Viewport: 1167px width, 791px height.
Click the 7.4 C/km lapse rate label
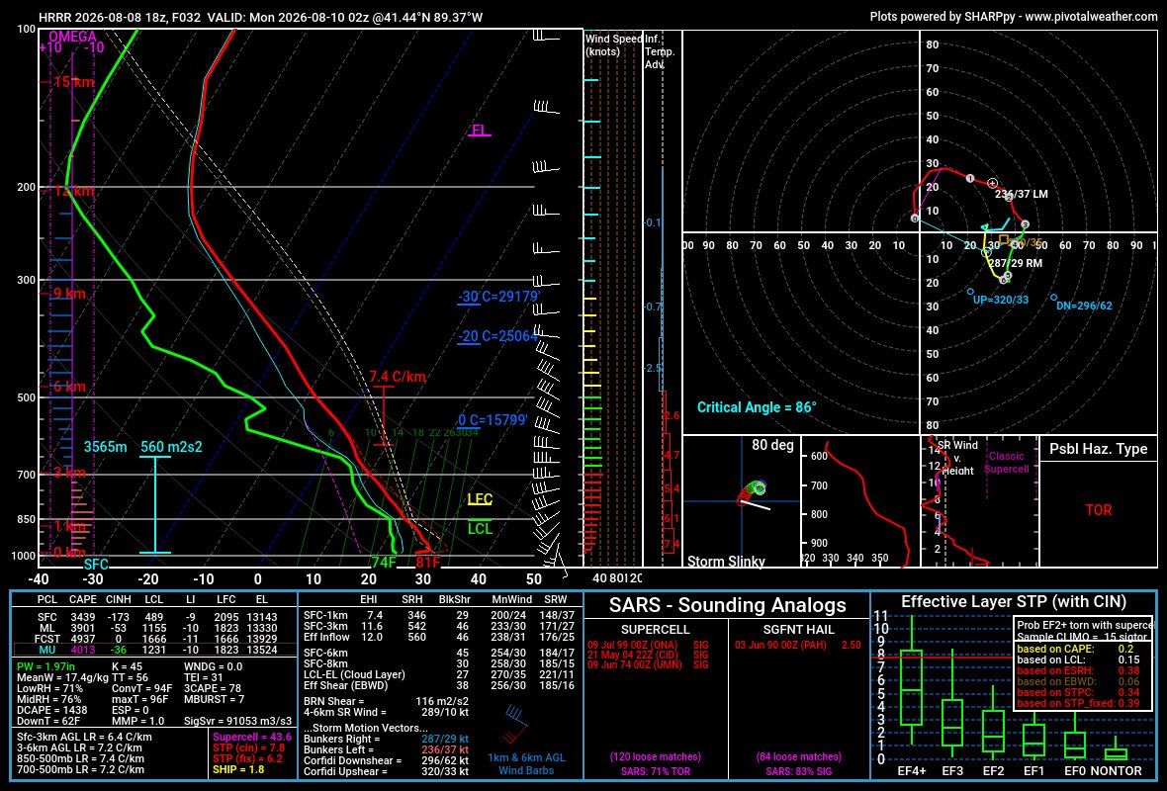coord(398,377)
